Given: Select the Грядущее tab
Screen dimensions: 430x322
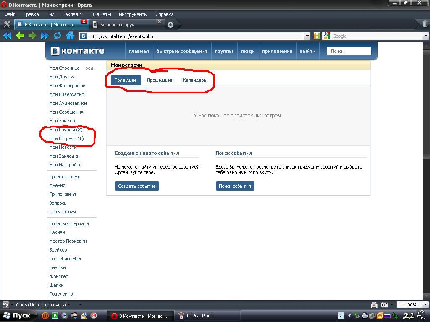Looking at the screenshot, I should pos(126,80).
